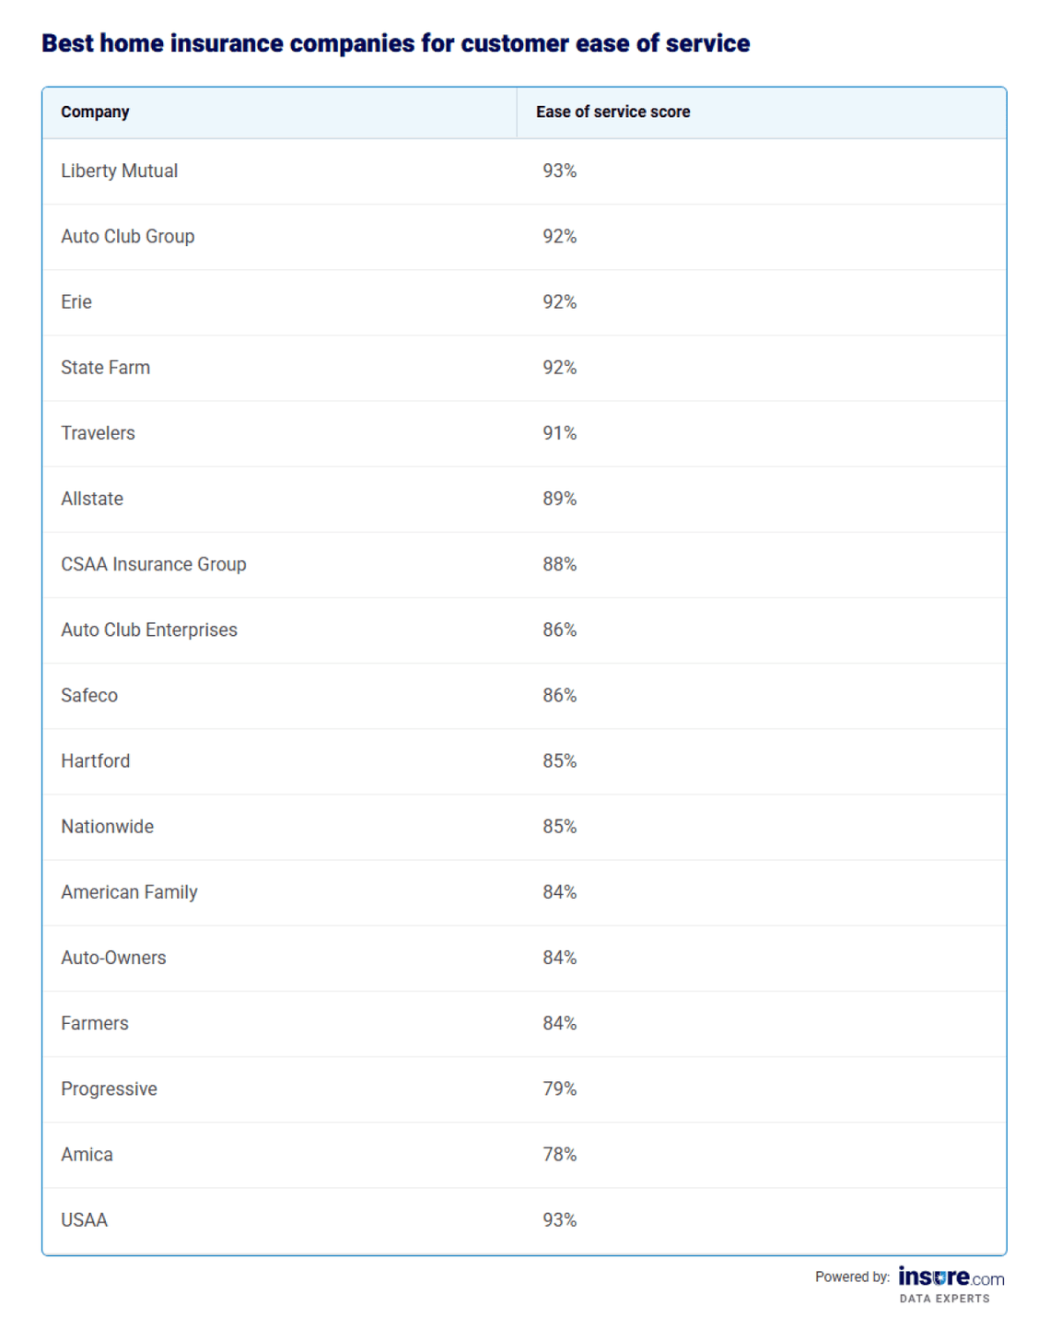This screenshot has height=1330, width=1050.
Task: Select the Travelers company cell
Action: coord(98,432)
